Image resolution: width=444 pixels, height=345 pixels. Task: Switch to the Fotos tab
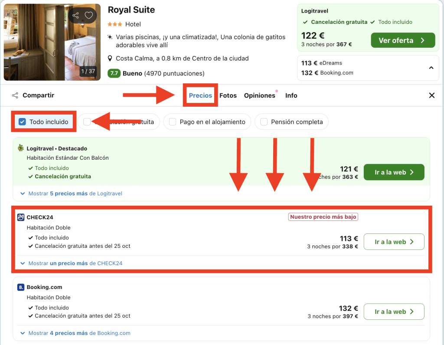pyautogui.click(x=228, y=95)
